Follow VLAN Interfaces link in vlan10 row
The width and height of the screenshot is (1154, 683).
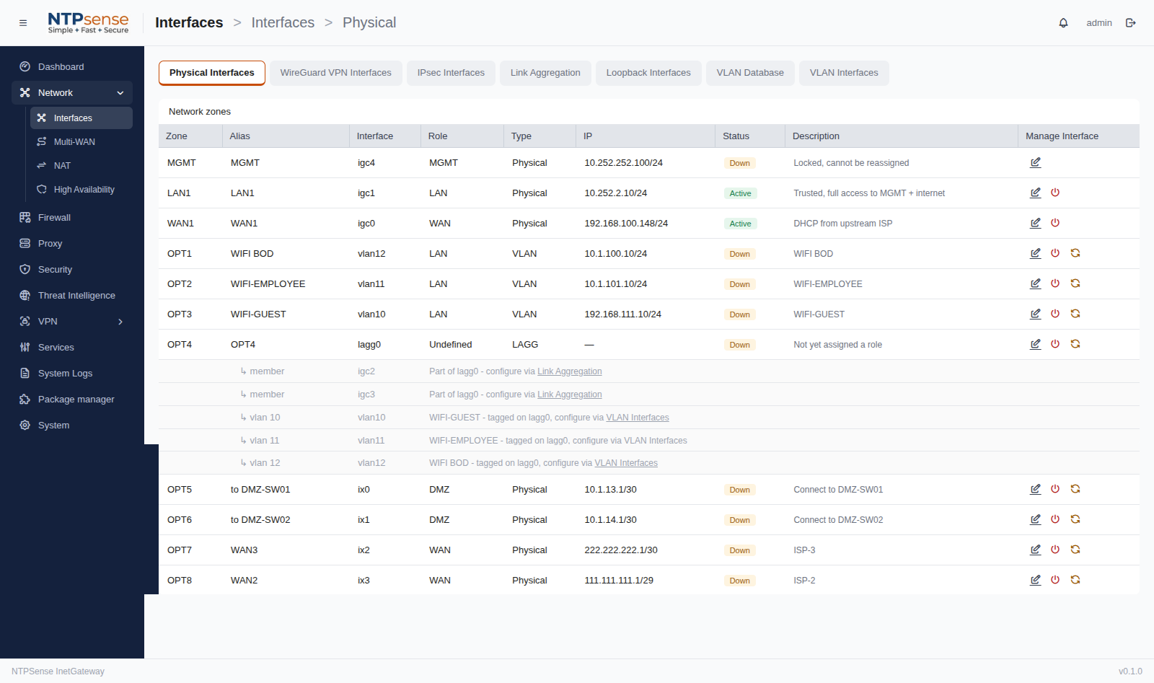pos(638,418)
